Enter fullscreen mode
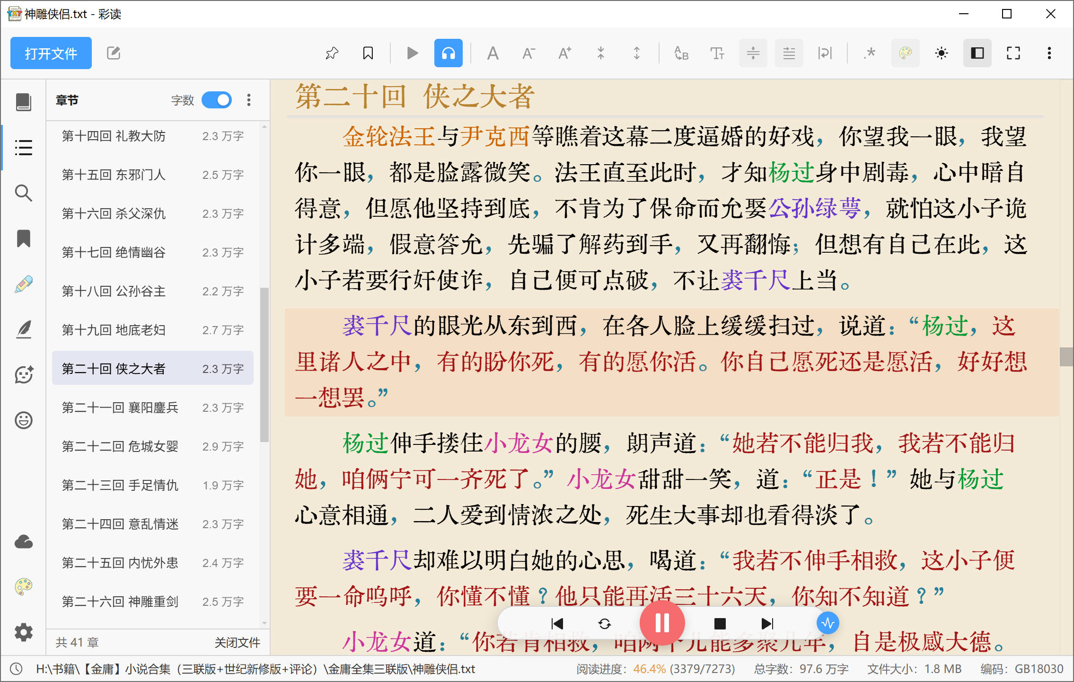The width and height of the screenshot is (1074, 682). (x=1013, y=53)
